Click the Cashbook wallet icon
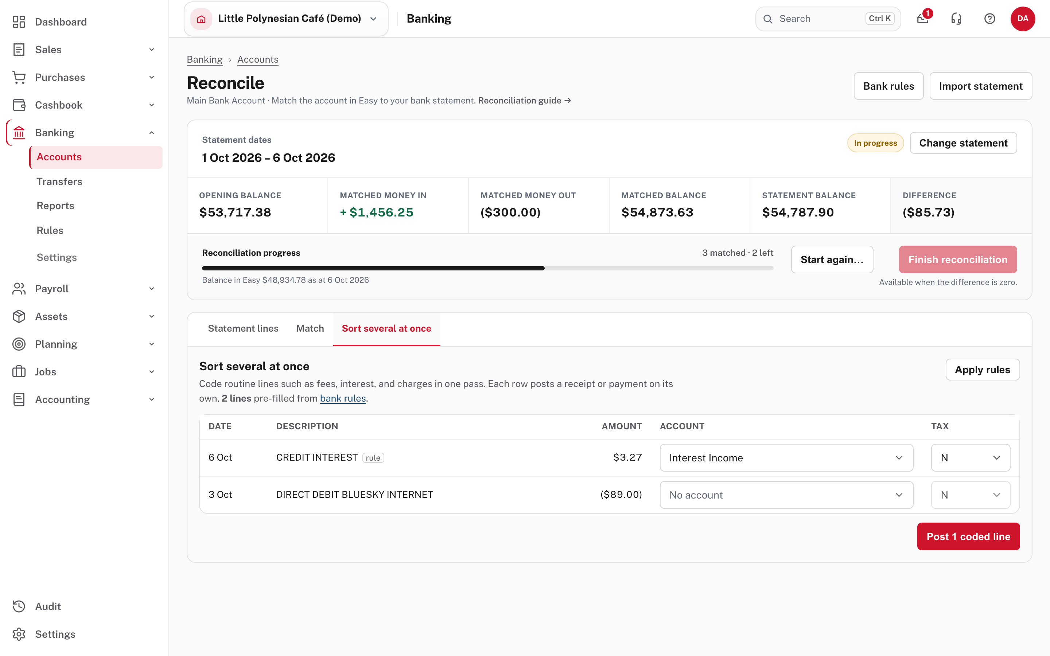 click(19, 105)
